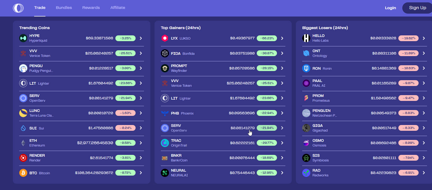This screenshot has width=432, height=190.
Task: Click the SIS Symbiosis icon
Action: 306,158
